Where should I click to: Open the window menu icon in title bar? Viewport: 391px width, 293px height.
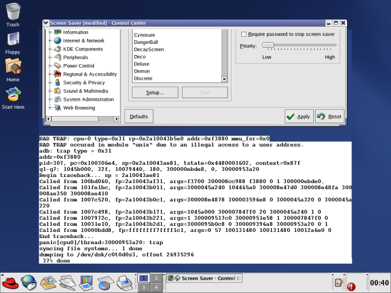46,23
